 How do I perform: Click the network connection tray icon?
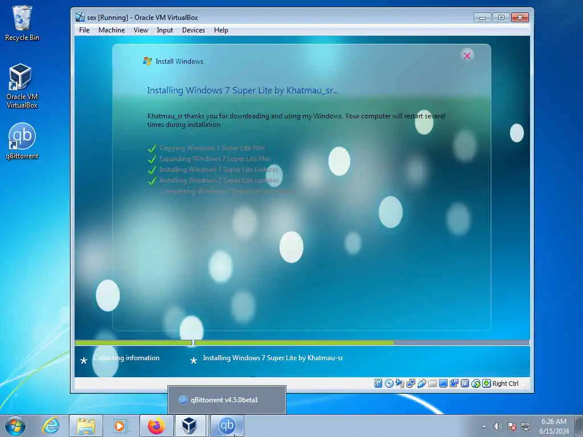pos(525,426)
